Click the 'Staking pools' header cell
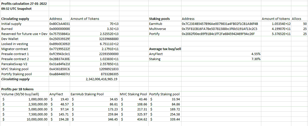This screenshot has height=126, width=308. coord(159,19)
